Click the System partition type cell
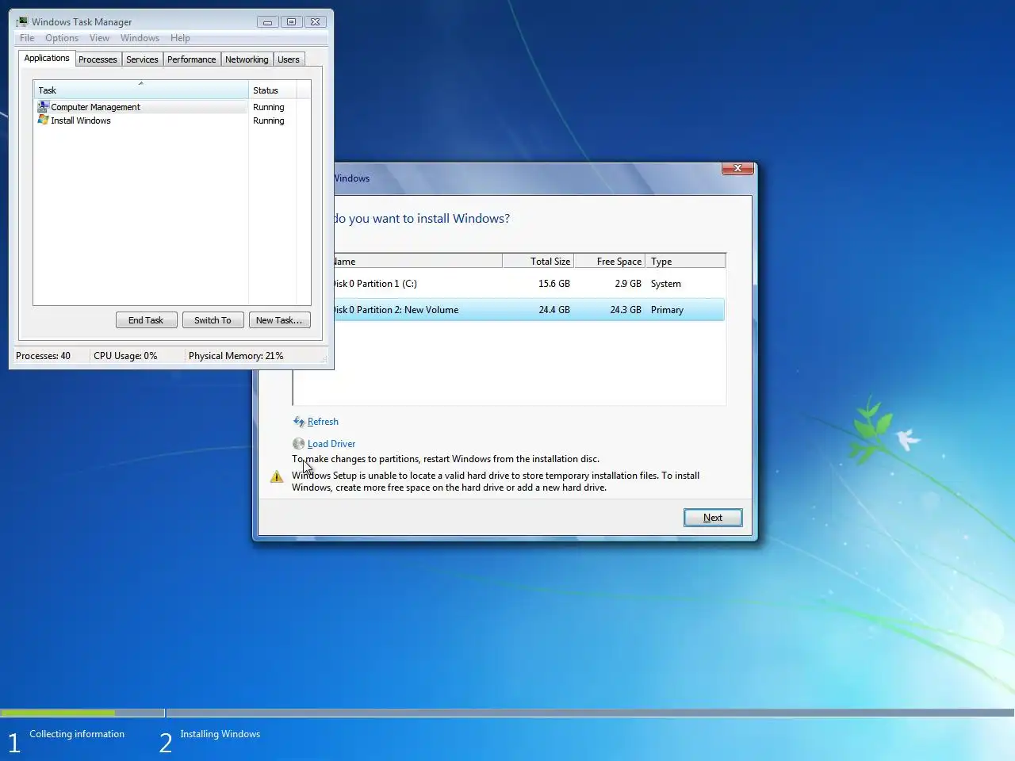The height and width of the screenshot is (761, 1015). coord(666,284)
